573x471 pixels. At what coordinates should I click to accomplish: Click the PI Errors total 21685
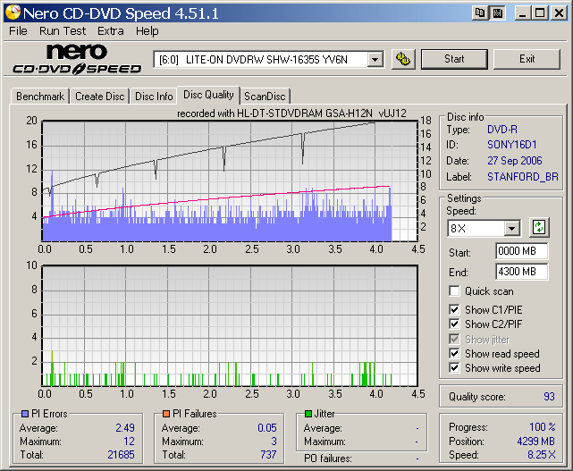click(x=121, y=455)
